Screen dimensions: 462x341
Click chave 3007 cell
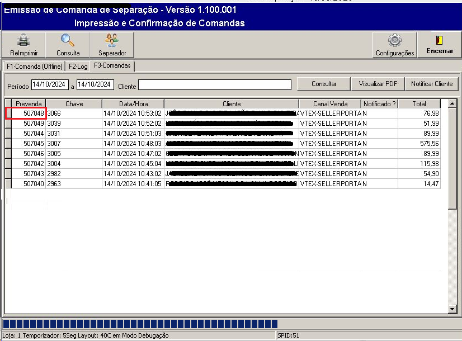pos(74,144)
